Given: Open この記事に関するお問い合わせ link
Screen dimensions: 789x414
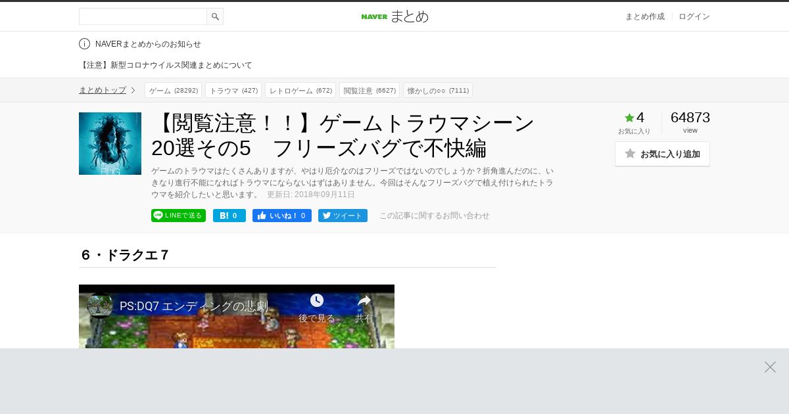Looking at the screenshot, I should (435, 216).
